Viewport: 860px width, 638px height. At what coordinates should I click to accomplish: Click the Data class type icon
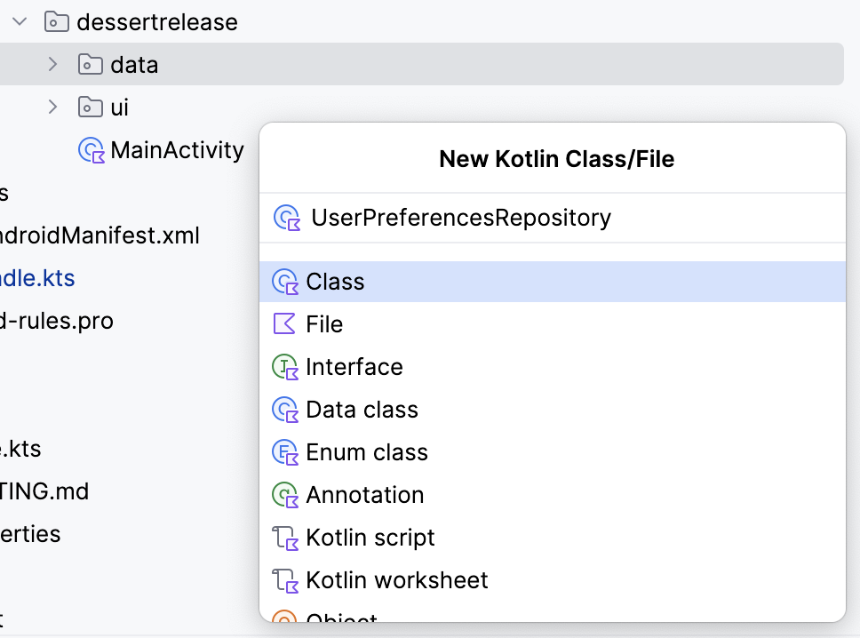[x=284, y=410]
